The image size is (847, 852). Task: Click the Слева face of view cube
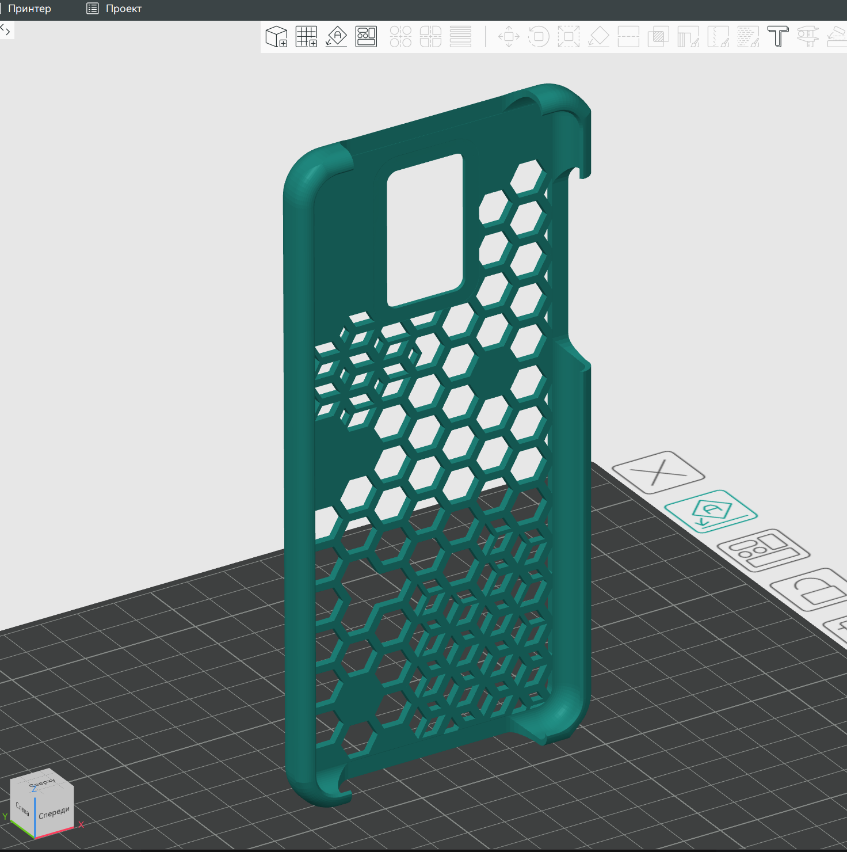[x=22, y=808]
